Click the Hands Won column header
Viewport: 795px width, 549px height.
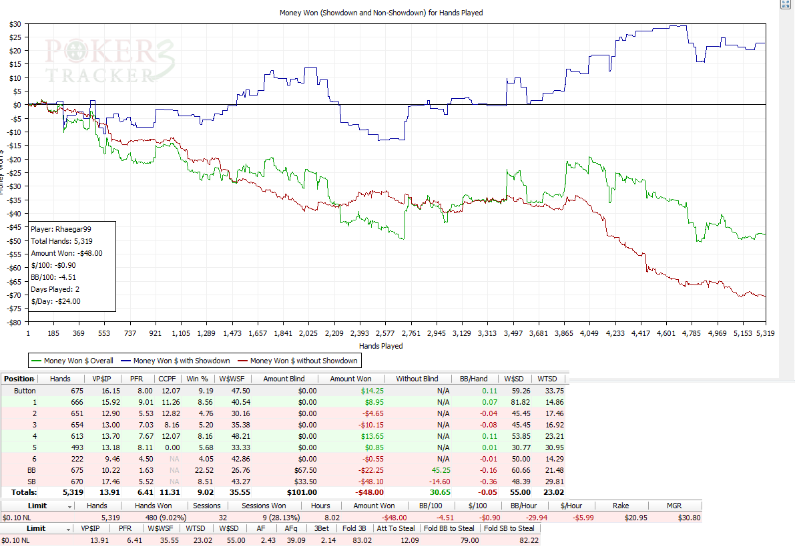coord(153,506)
